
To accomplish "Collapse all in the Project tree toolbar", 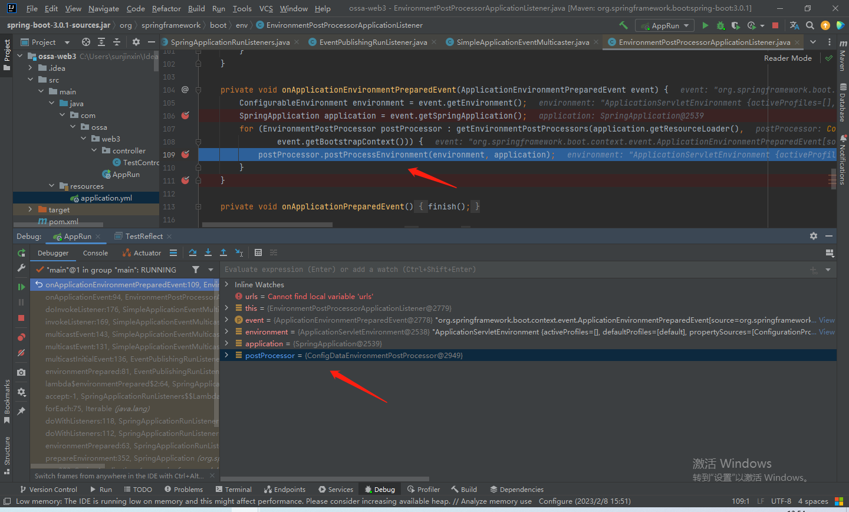I will (117, 42).
